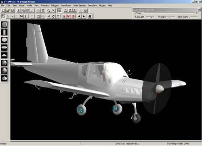
Task: Open the Polygon menu
Action: click(55, 6)
